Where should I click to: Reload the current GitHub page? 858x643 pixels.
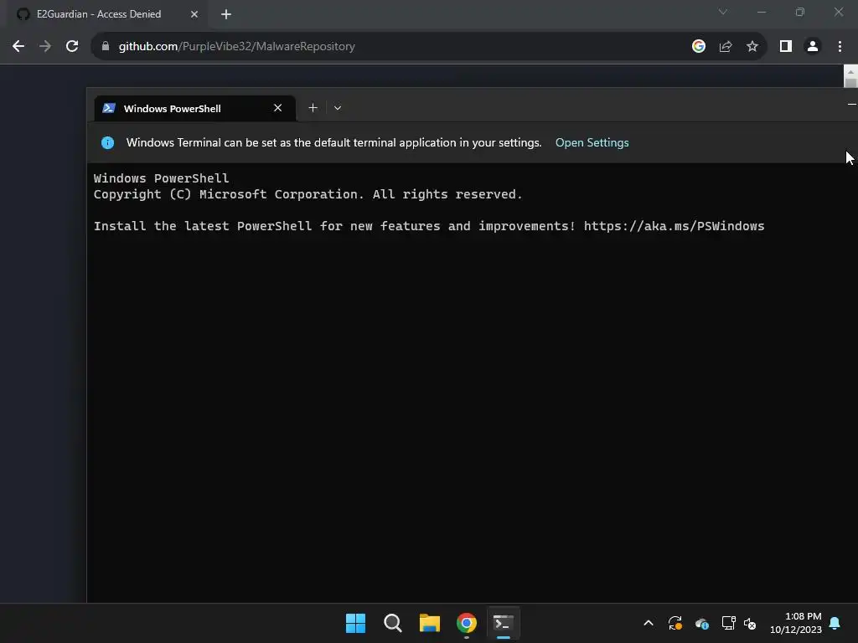coord(72,47)
